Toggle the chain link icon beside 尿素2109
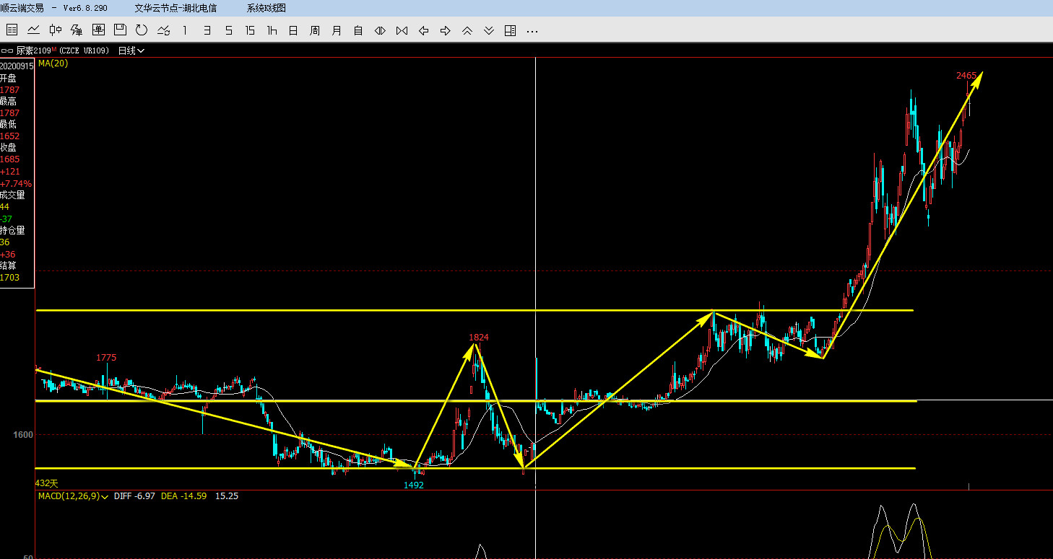Screen dimensions: 1053x559 [x=7, y=50]
